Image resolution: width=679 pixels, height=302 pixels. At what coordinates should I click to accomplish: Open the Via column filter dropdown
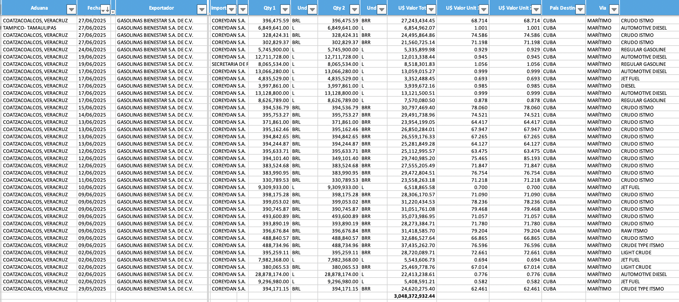click(x=614, y=10)
